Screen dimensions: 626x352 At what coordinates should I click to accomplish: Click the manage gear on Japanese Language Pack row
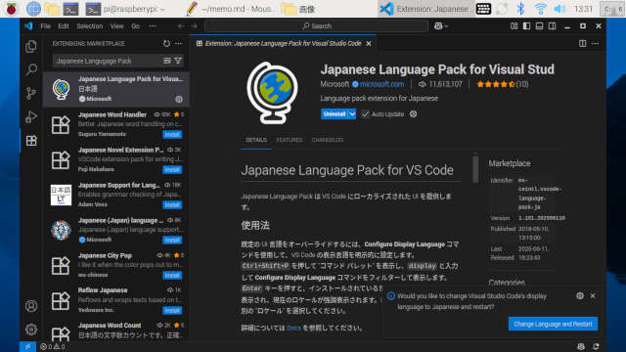click(x=179, y=99)
